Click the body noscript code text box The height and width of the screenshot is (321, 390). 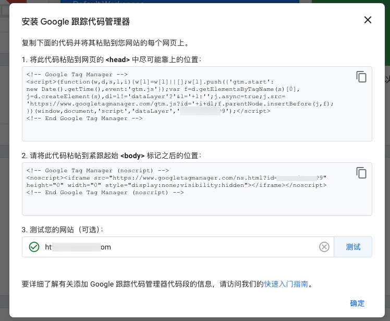coord(197,189)
